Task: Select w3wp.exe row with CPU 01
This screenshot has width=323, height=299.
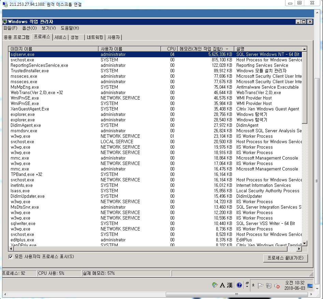Action: coord(156,136)
